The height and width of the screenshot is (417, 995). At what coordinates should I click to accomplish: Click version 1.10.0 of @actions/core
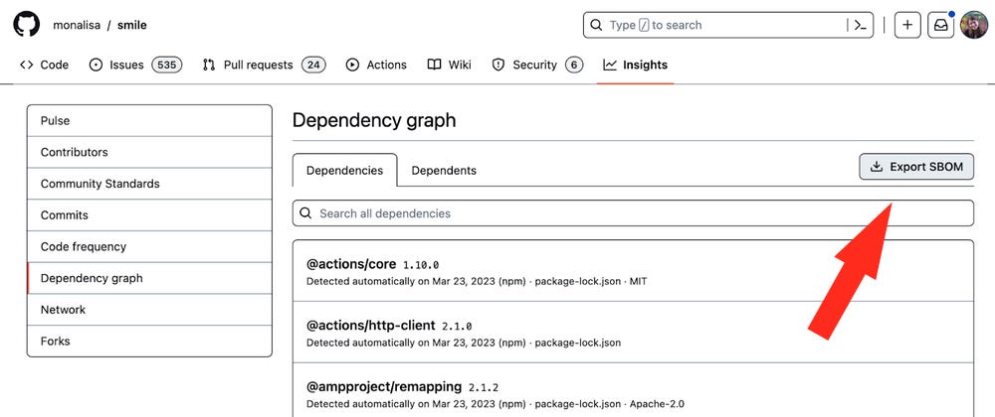point(421,264)
